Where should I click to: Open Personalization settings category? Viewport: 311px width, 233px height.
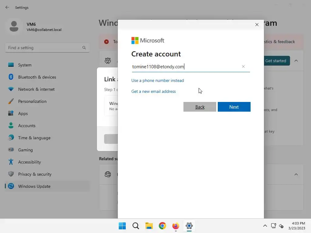[47, 101]
